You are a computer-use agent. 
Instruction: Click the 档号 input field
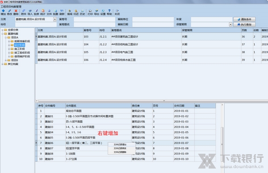[x=36, y=24]
